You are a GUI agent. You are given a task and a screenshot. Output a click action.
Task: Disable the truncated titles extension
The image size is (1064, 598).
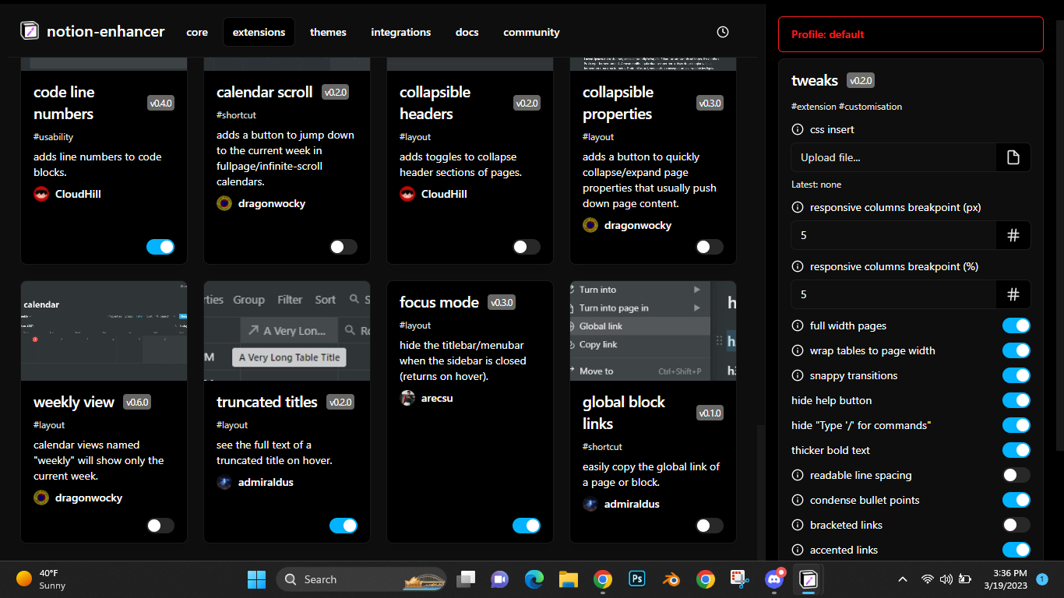[x=344, y=526]
